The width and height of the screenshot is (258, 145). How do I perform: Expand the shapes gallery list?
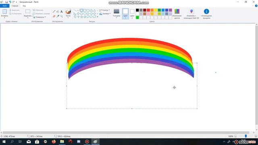[x=98, y=17]
